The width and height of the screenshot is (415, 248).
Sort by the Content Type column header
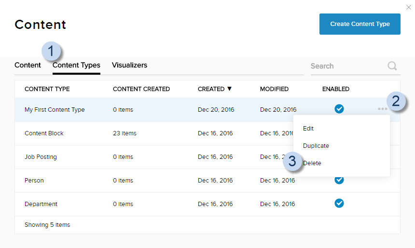pos(47,89)
